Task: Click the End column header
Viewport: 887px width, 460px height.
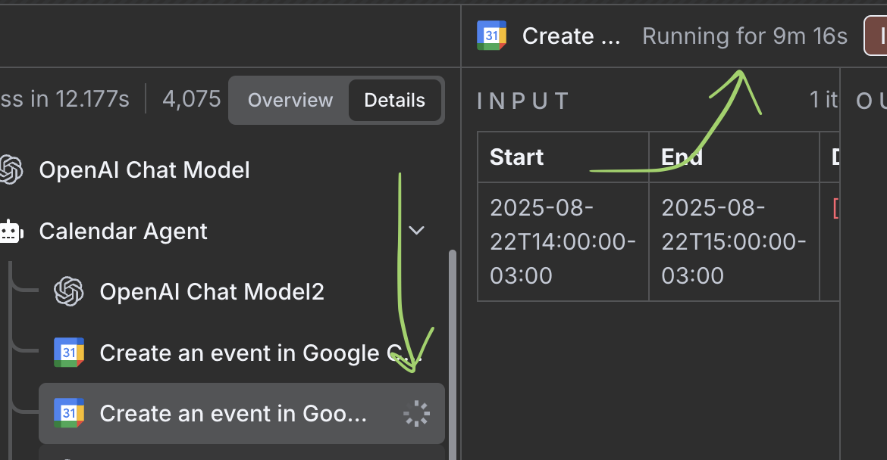Action: tap(735, 157)
